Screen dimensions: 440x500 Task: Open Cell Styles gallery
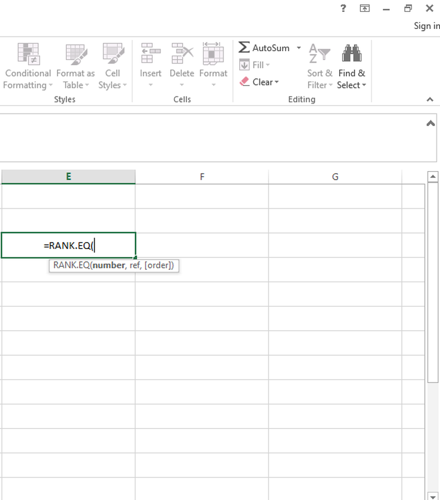coord(112,66)
